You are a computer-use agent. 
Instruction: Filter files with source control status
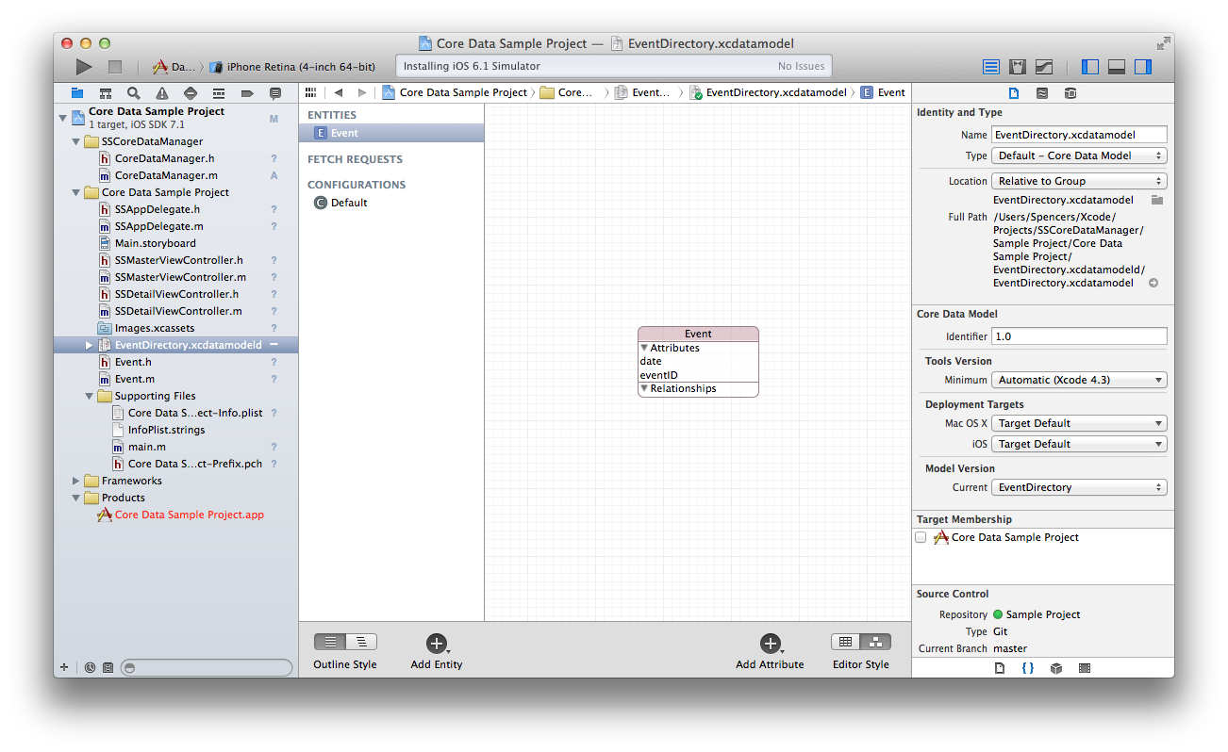click(x=108, y=667)
